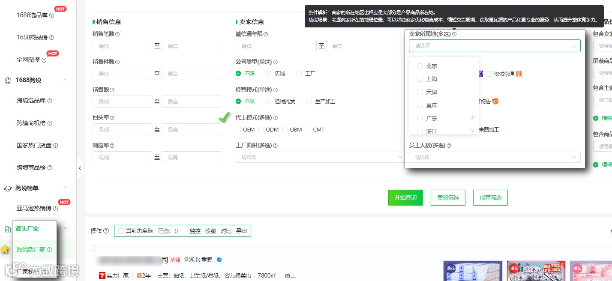Click the location pin before 湖北 孝感
The width and height of the screenshot is (612, 281).
point(186,260)
